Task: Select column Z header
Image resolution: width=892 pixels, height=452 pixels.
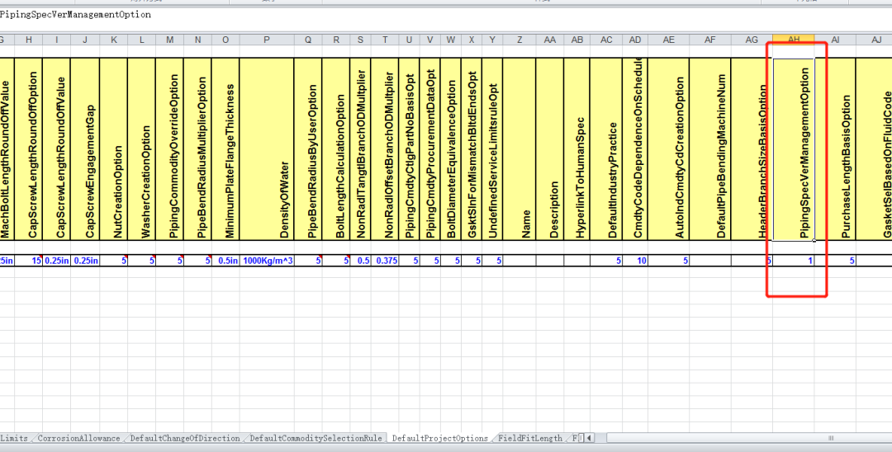Action: pos(520,40)
